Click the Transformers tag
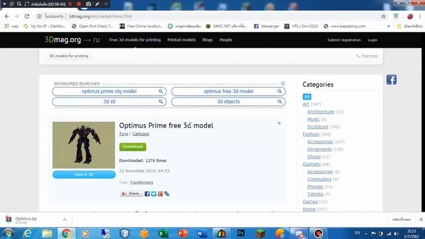 (x=141, y=183)
